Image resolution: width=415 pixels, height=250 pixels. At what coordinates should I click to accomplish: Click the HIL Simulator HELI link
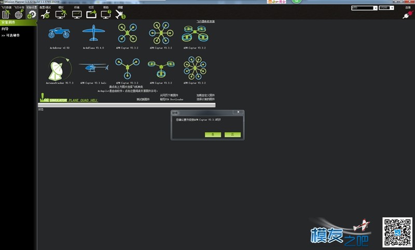(x=94, y=100)
